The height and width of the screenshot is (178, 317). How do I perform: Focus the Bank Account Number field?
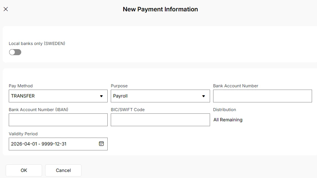pyautogui.click(x=262, y=96)
